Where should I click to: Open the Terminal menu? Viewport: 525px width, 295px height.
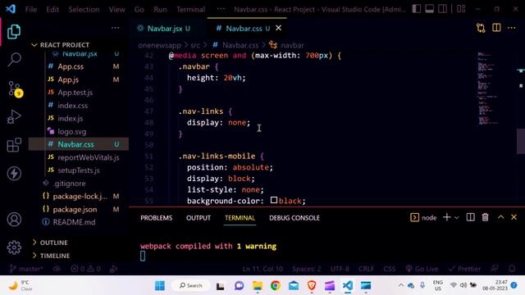click(191, 9)
